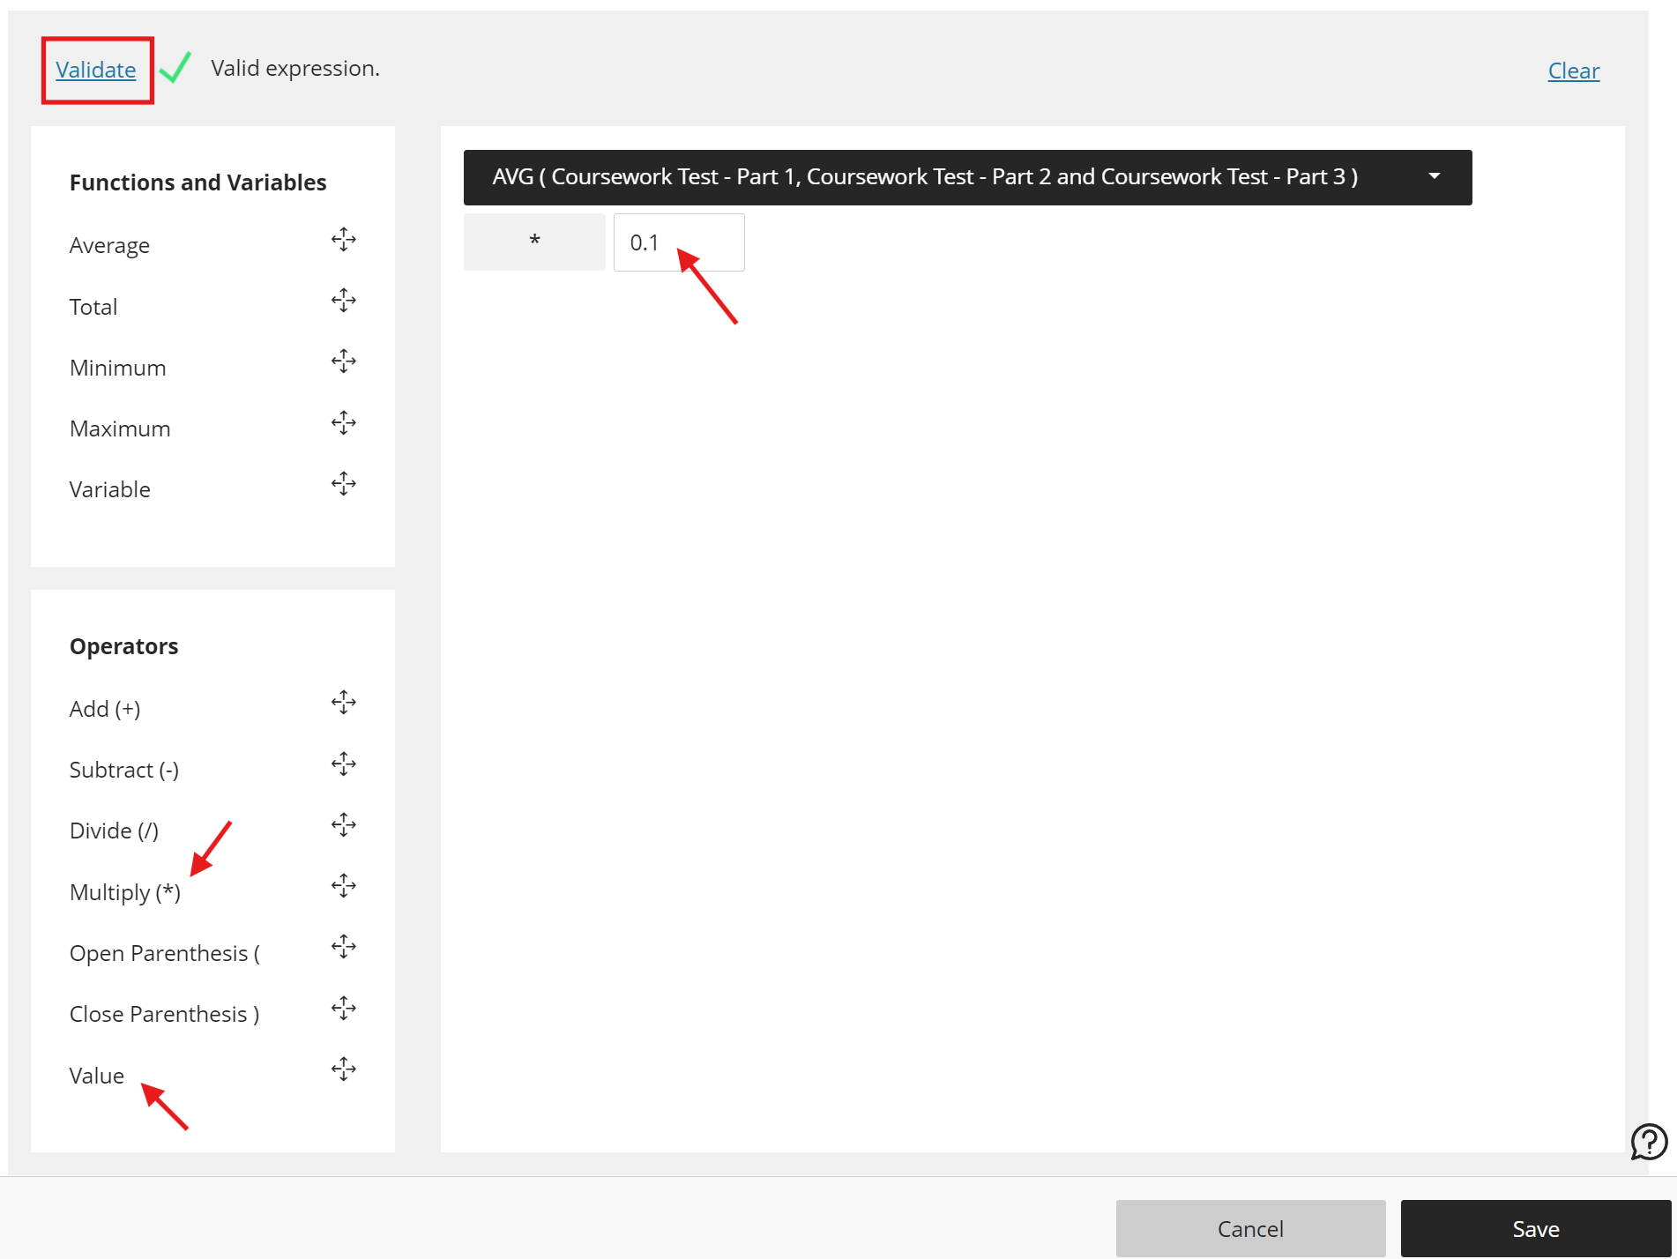Click the move handle icon for Total

344,301
